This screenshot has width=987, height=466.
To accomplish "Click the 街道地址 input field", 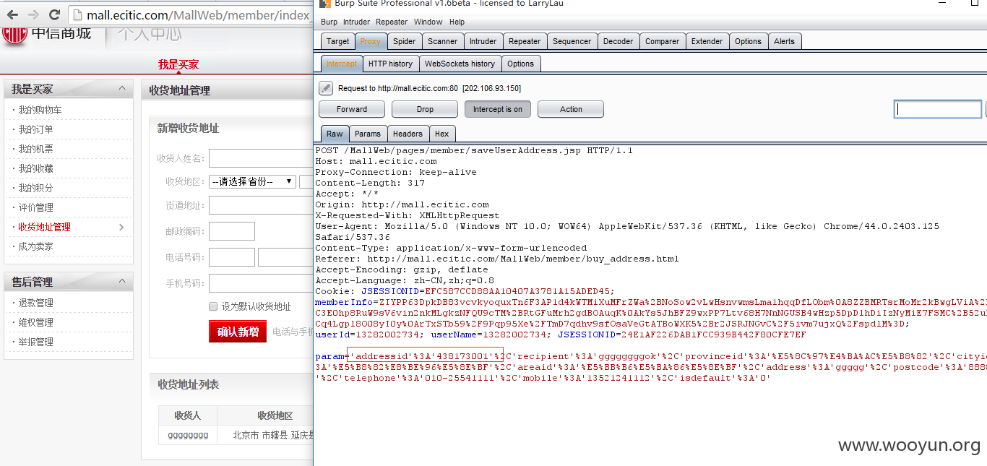I will tap(261, 205).
